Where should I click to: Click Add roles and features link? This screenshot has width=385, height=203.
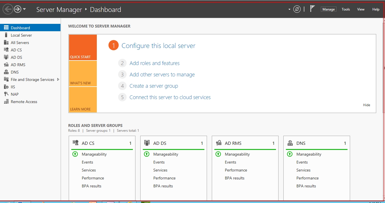[x=154, y=63]
